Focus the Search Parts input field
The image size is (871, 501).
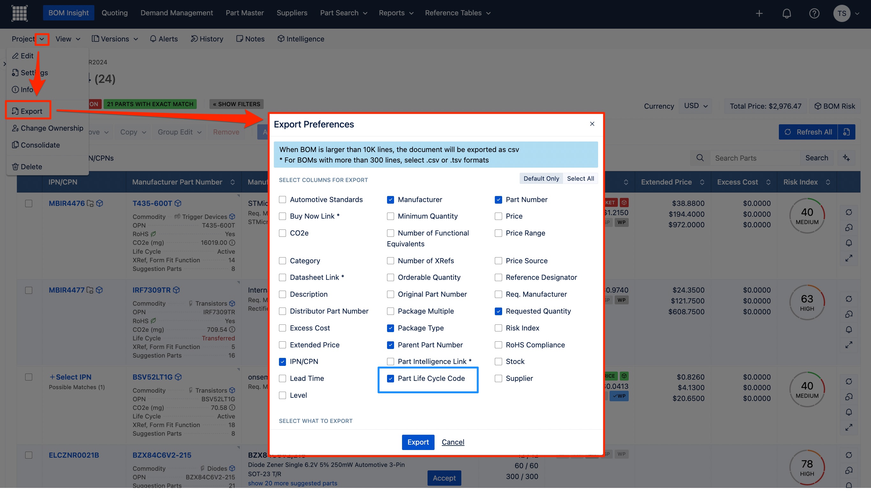click(755, 157)
